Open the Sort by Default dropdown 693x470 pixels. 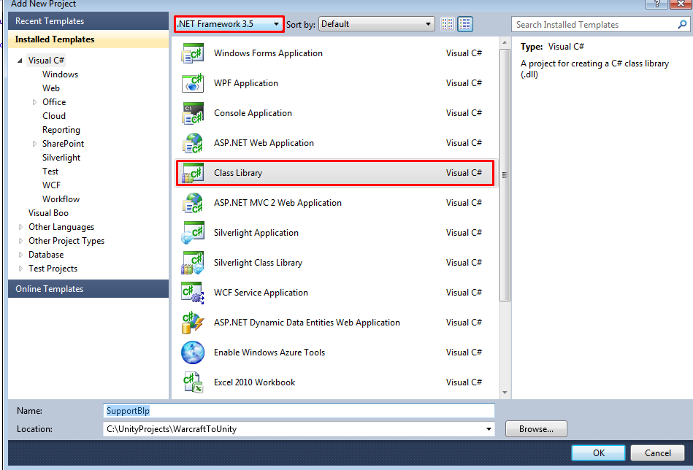pos(377,24)
